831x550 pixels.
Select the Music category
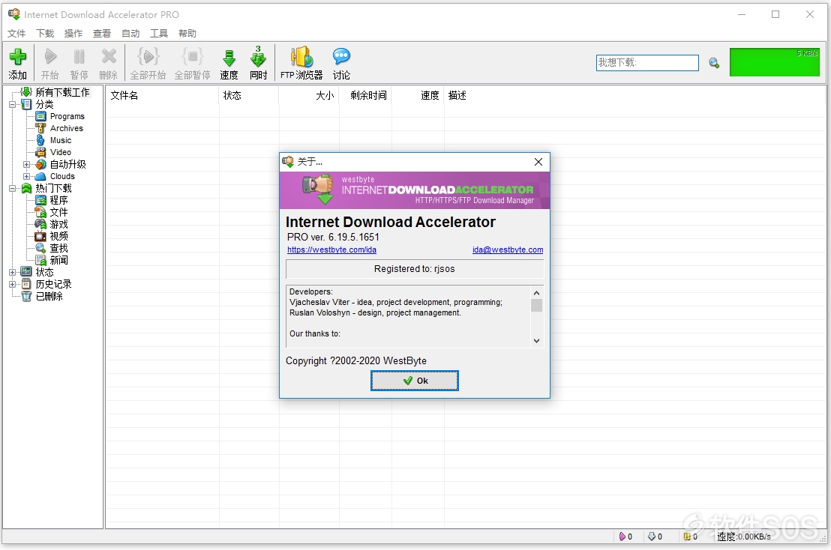click(61, 140)
